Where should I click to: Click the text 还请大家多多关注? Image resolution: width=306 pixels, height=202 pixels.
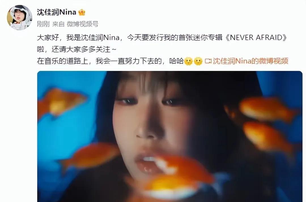tap(81, 49)
